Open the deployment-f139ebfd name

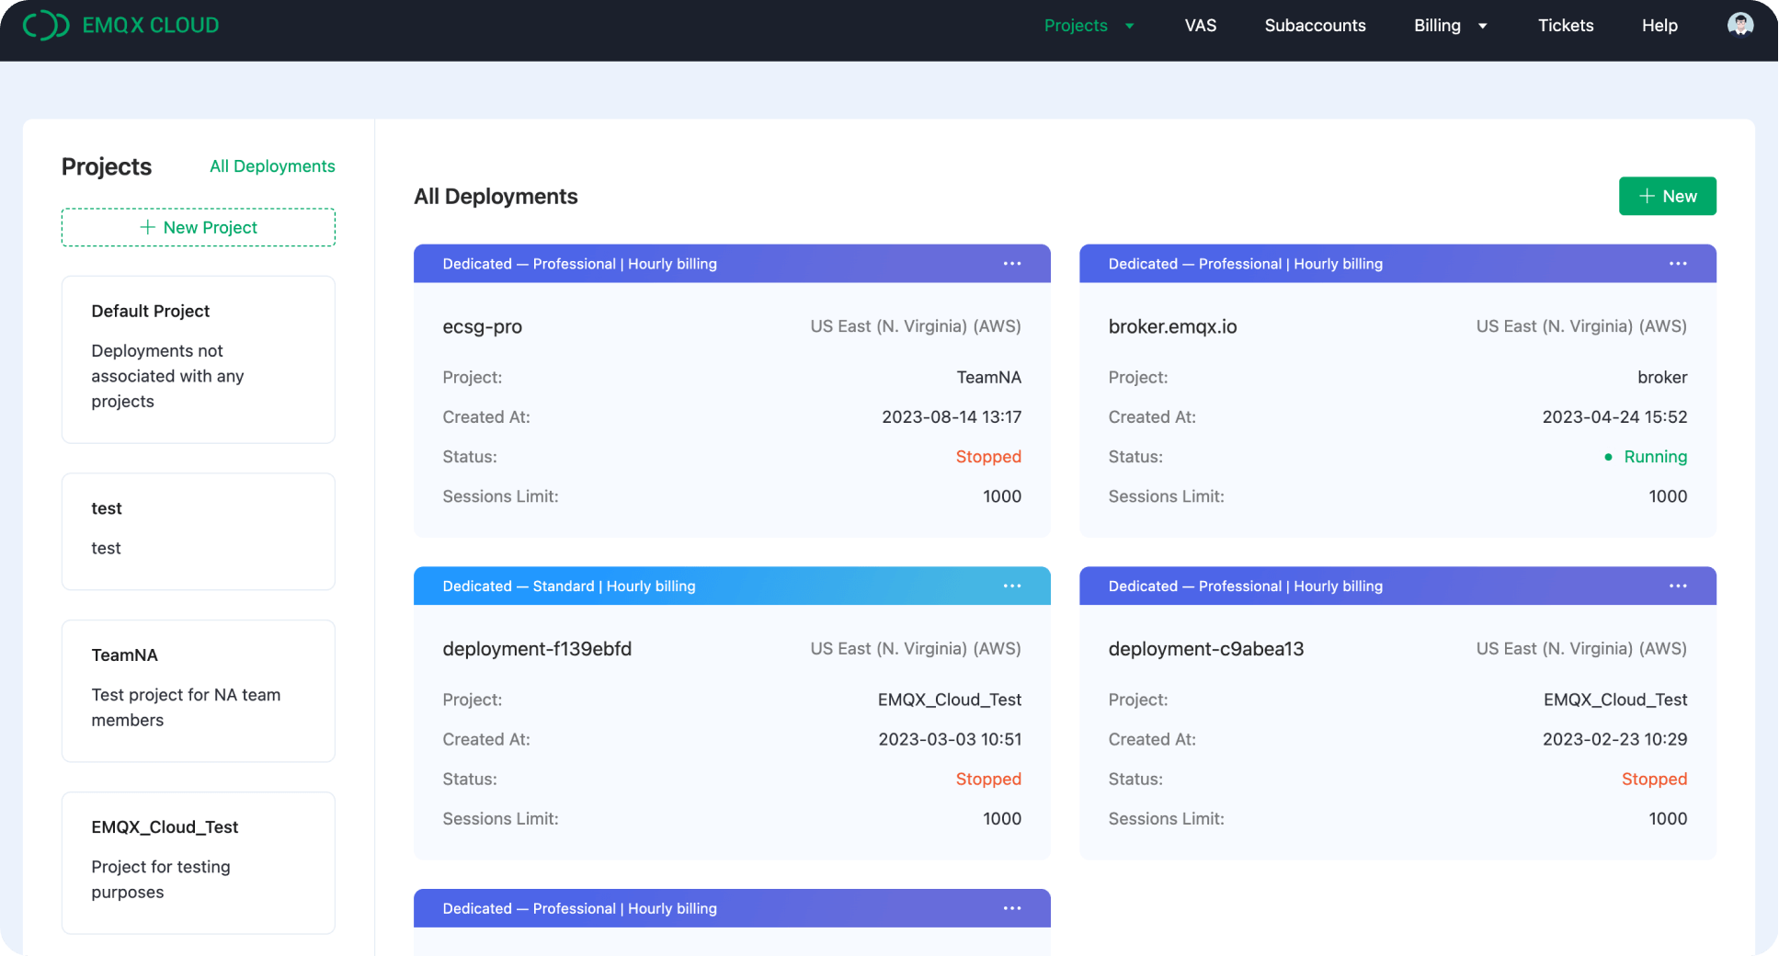[537, 649]
